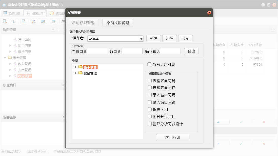
Task: Collapse the 信息管理 panel with double chevron
Action: pyautogui.click(x=53, y=30)
